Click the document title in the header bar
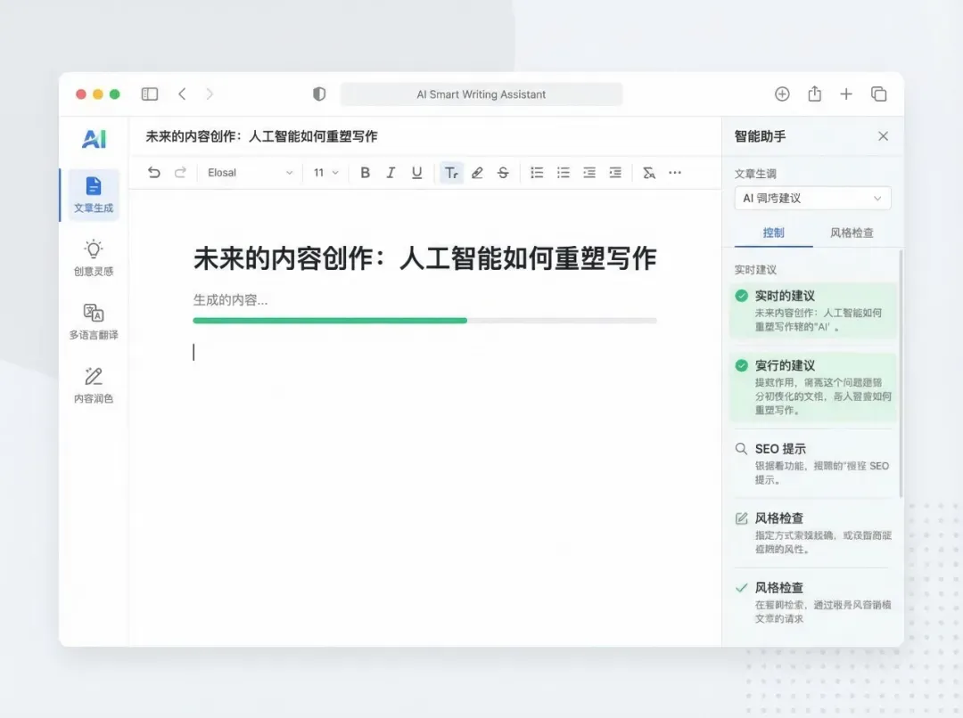This screenshot has height=718, width=963. (261, 136)
